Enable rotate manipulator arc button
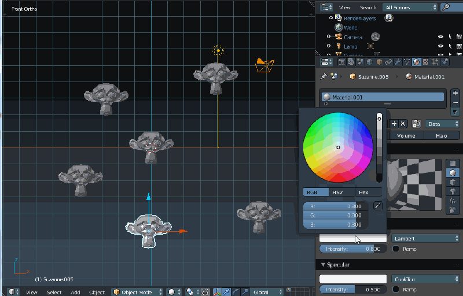Screen dimensions: 463x296 [236, 292]
